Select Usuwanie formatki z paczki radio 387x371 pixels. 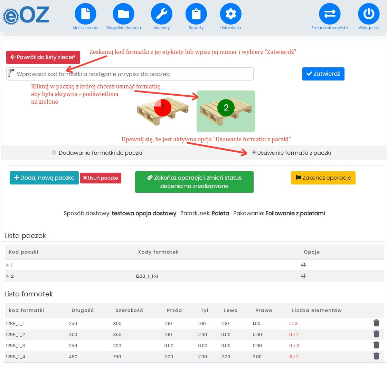(254, 153)
